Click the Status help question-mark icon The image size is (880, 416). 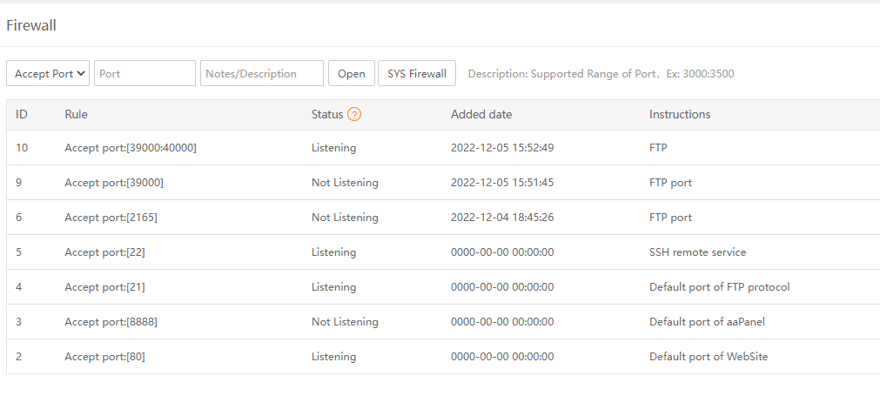[x=354, y=114]
